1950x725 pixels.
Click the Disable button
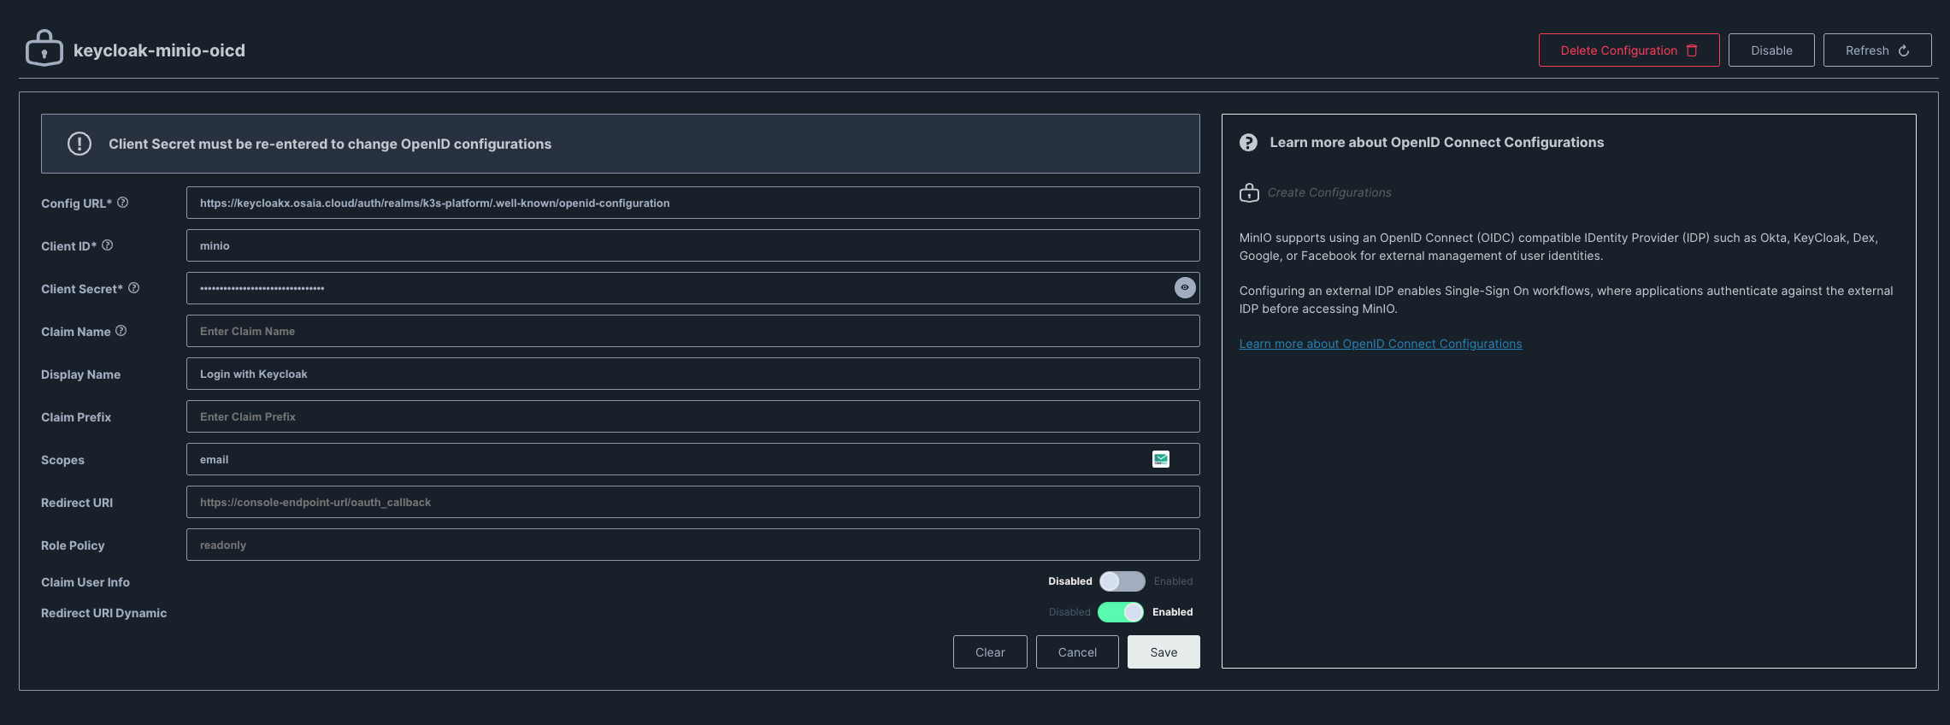[1771, 50]
